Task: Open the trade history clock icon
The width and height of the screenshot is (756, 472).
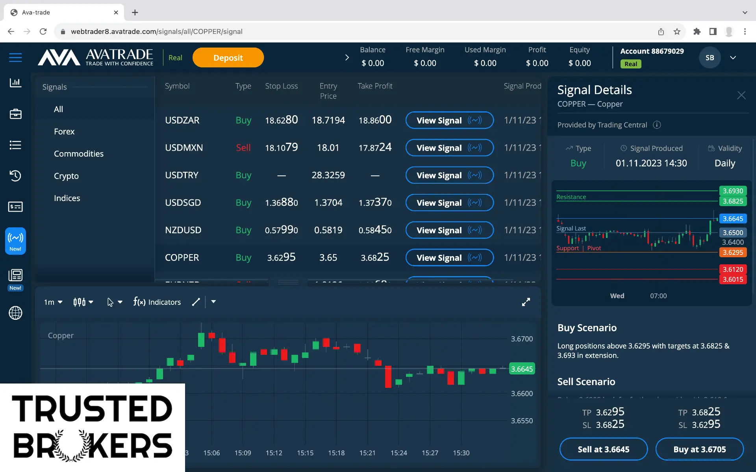Action: pos(15,176)
